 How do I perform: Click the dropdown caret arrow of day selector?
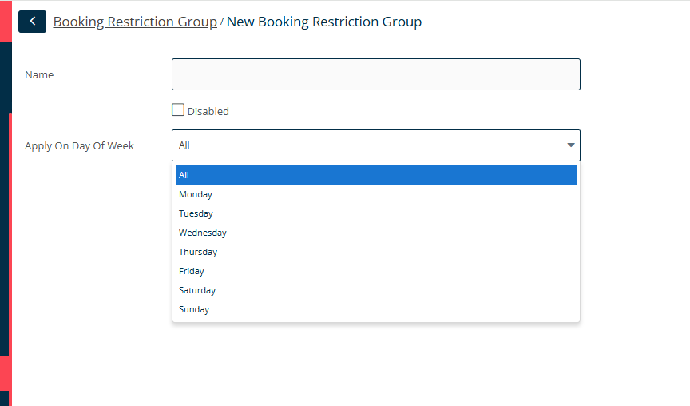coord(571,145)
